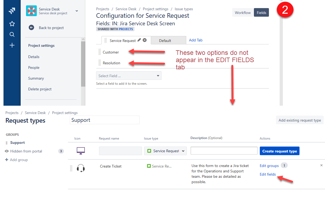Click the Create Ticket request name
The image size is (325, 199).
[111, 166]
